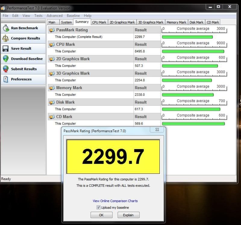The height and width of the screenshot is (225, 241).
Task: Click the large yellow 2299.7 score panel
Action: pyautogui.click(x=113, y=157)
